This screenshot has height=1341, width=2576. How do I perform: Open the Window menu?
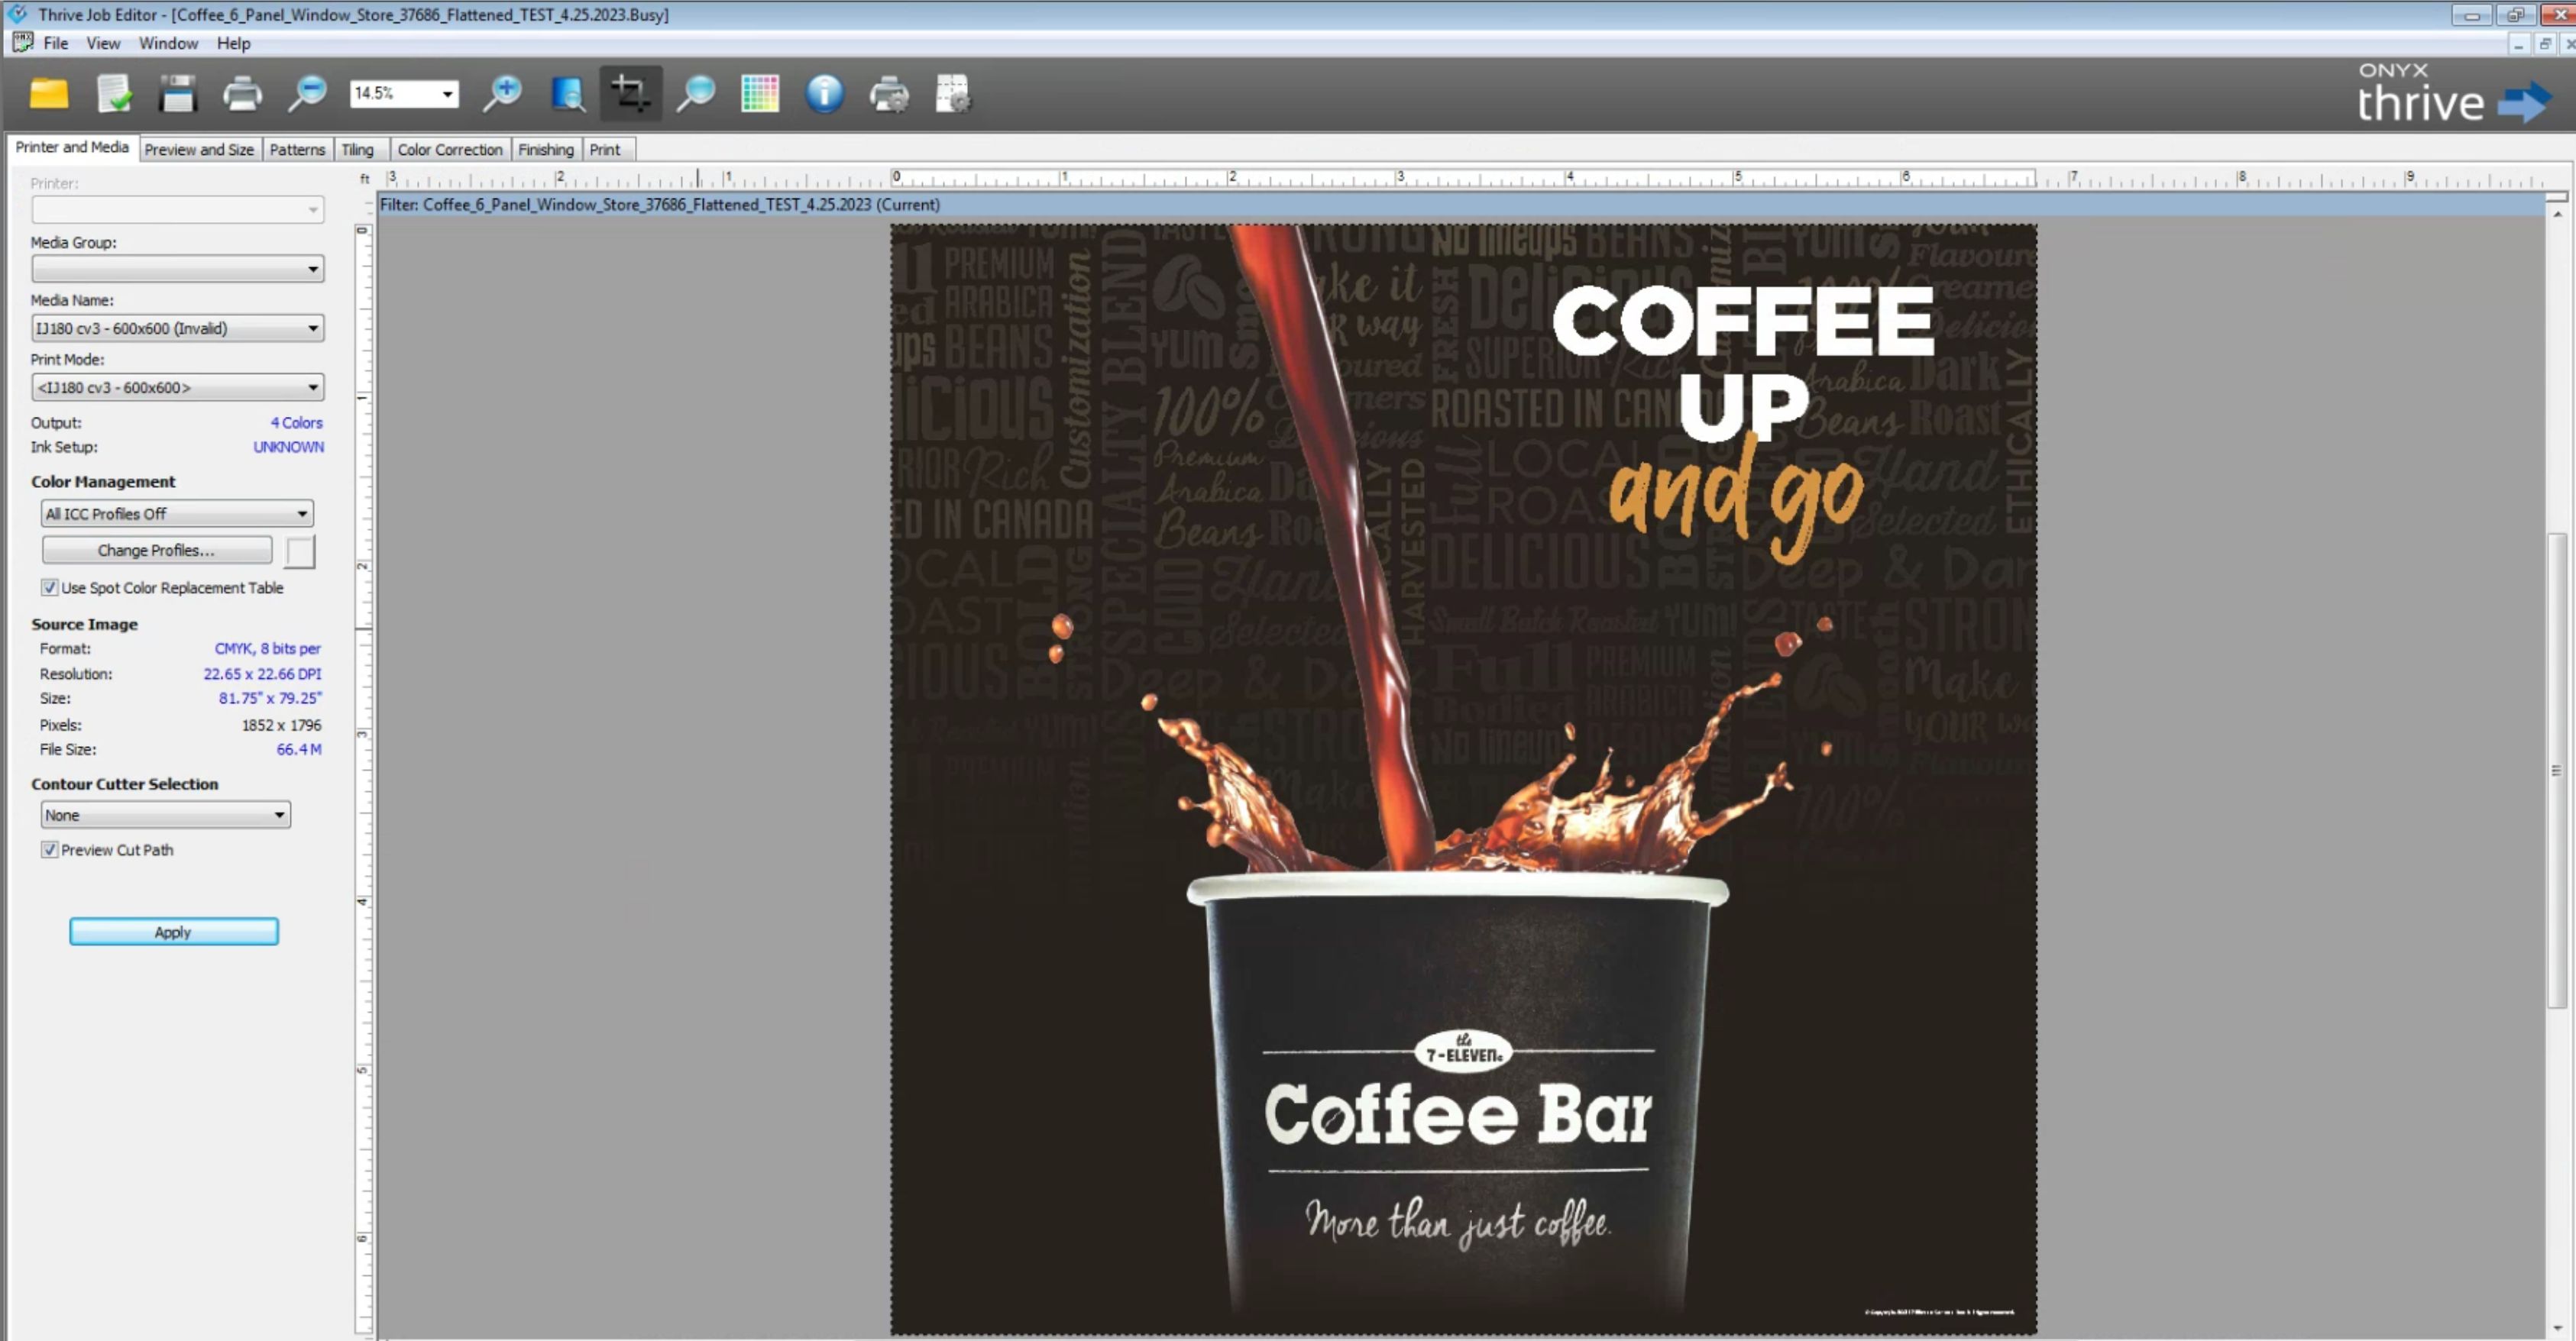(168, 43)
